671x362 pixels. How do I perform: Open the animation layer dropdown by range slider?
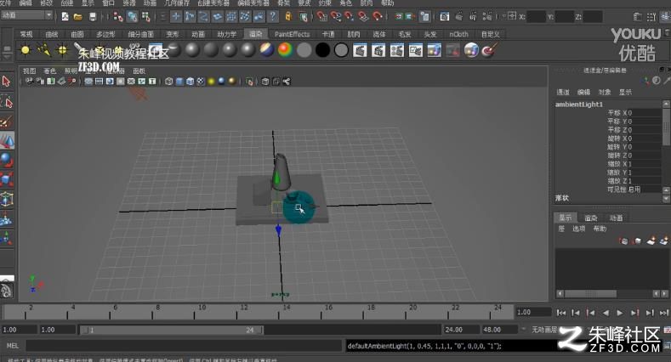click(523, 330)
